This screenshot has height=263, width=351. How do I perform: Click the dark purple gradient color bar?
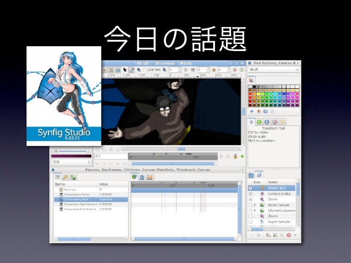(x=71, y=156)
